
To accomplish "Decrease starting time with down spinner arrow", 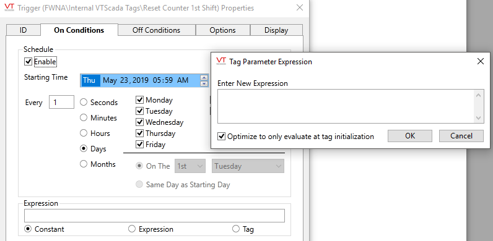I will (x=204, y=83).
